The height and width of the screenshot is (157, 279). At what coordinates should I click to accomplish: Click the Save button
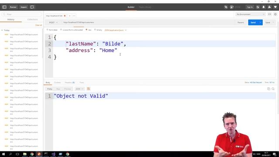tap(268, 22)
